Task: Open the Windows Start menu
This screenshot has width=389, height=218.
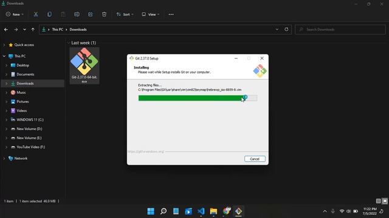Action: click(x=151, y=211)
